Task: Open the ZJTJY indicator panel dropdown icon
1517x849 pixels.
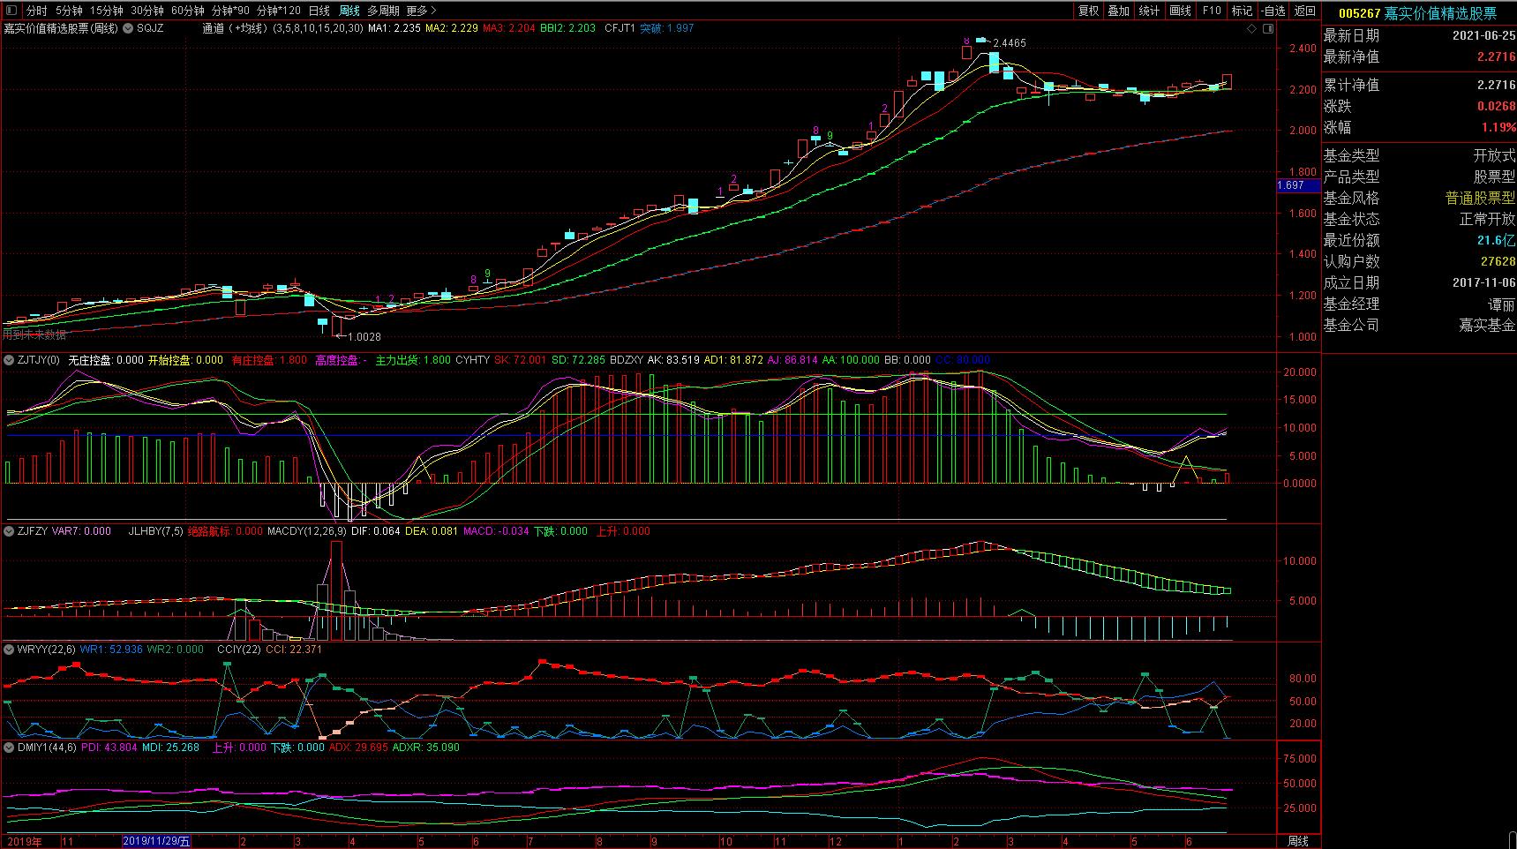Action: pyautogui.click(x=10, y=360)
